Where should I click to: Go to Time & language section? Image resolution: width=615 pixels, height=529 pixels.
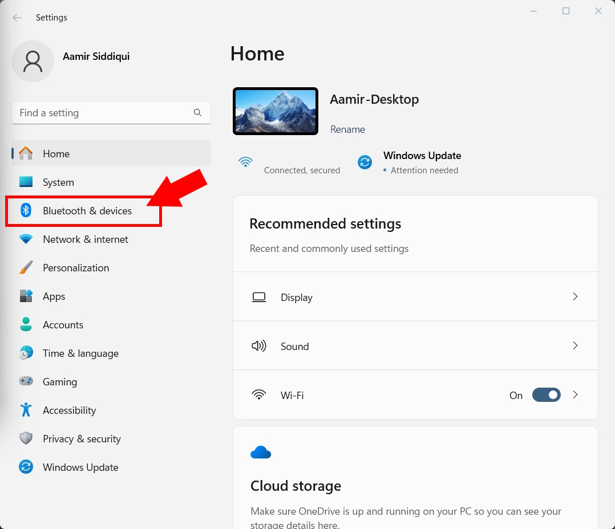(80, 353)
